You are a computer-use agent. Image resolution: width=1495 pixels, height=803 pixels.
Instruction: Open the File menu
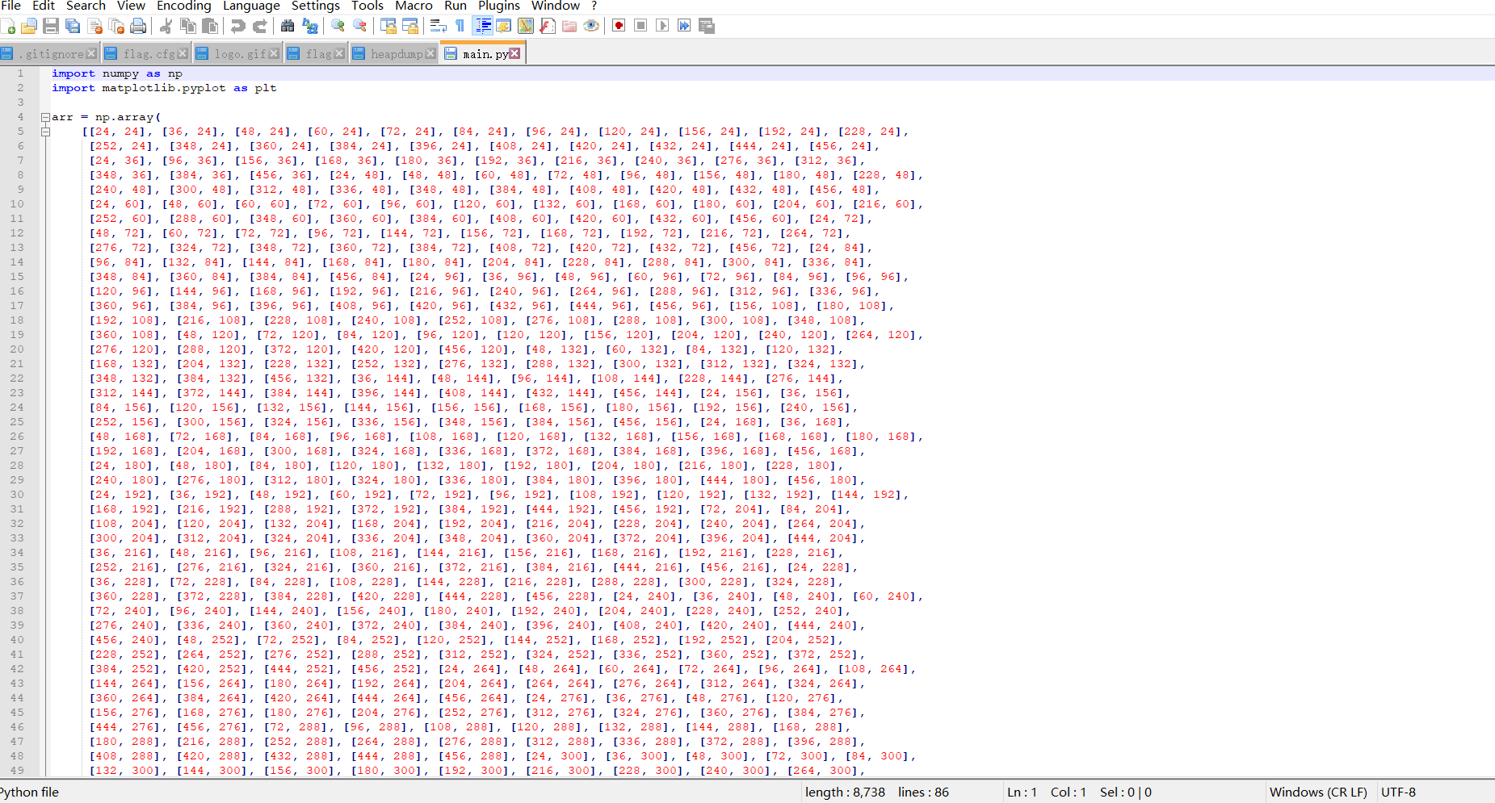(11, 6)
